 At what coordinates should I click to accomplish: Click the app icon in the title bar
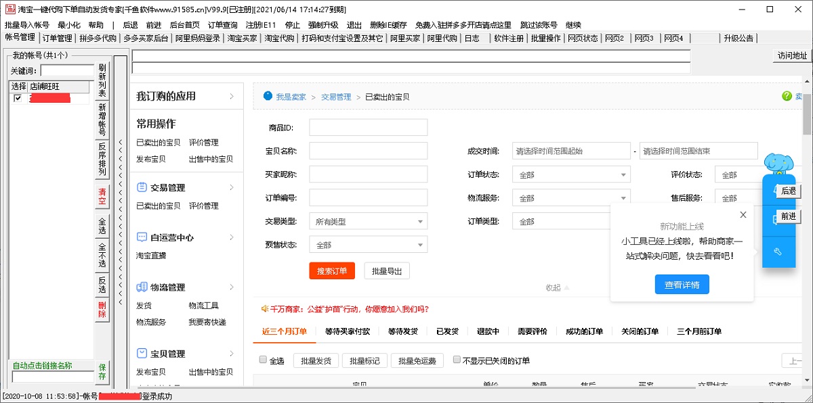click(x=9, y=9)
